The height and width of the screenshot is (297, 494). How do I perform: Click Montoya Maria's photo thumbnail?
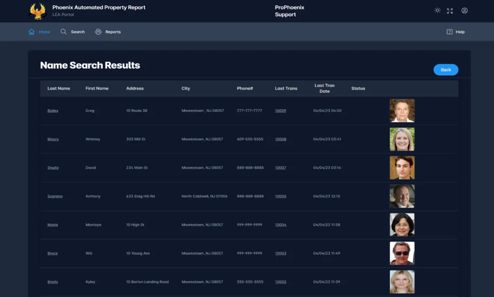click(x=402, y=225)
